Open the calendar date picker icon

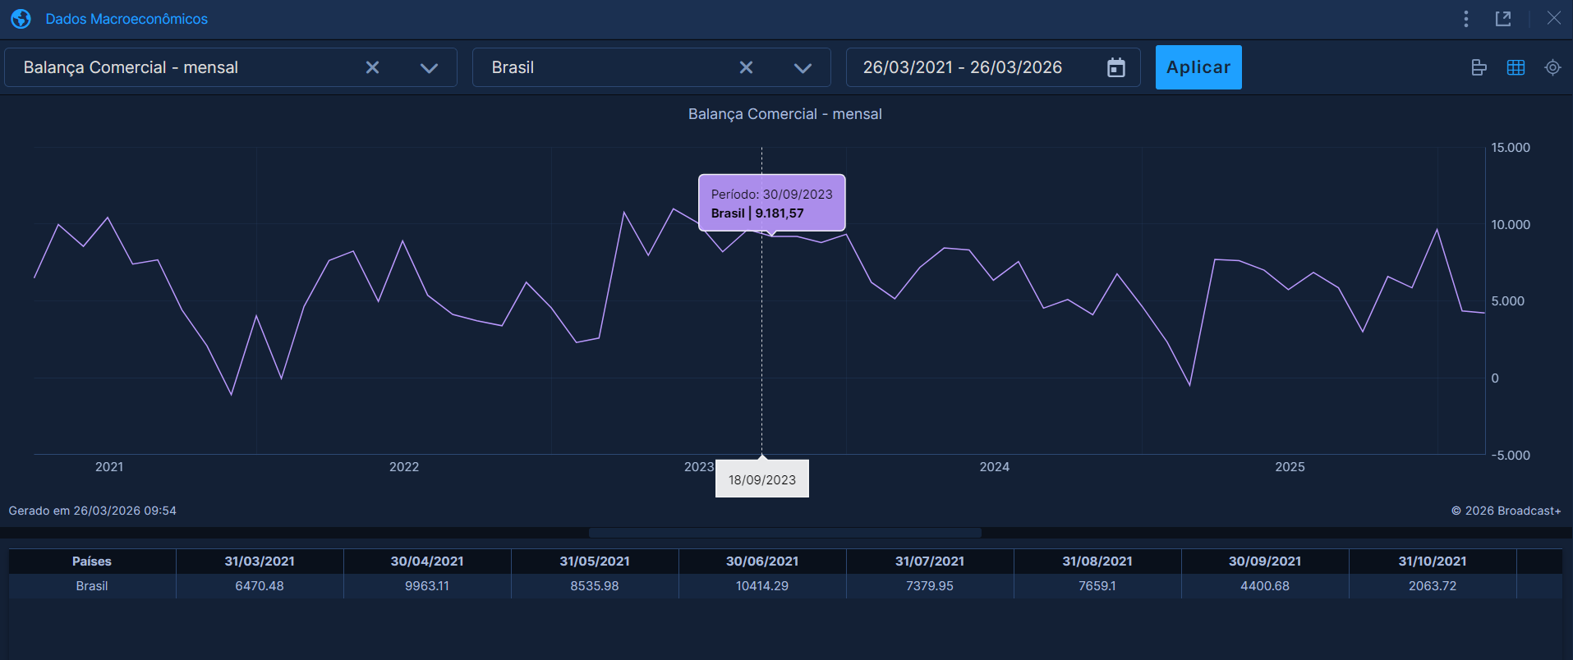(x=1115, y=67)
